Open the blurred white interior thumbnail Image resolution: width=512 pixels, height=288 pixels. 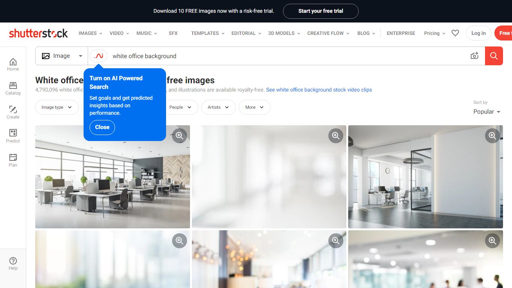[x=269, y=177]
